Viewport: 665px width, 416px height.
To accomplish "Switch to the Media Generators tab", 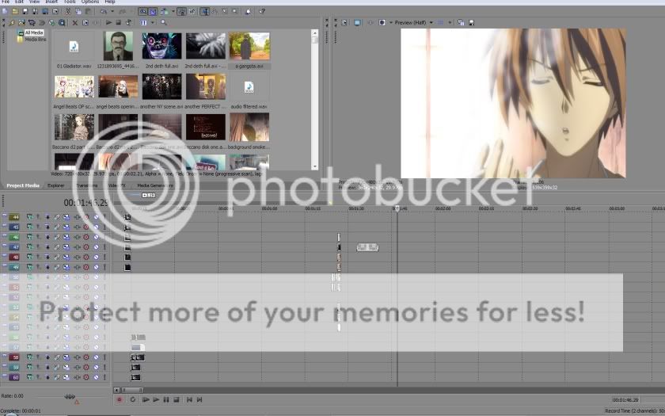I will click(155, 185).
